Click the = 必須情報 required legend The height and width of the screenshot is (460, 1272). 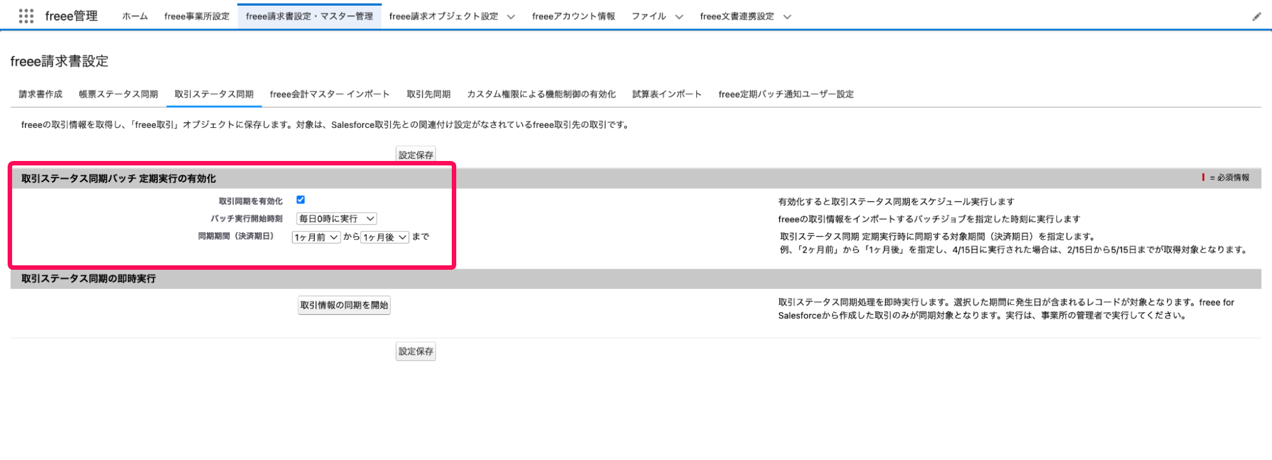point(1226,178)
